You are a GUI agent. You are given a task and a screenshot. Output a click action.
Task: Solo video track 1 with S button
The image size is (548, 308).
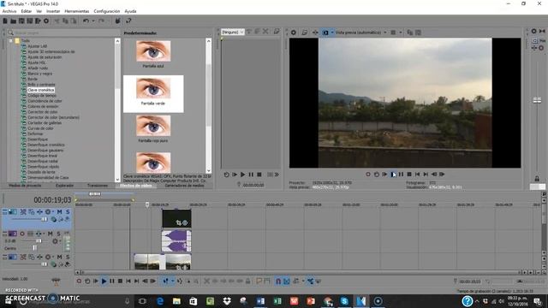coord(68,212)
